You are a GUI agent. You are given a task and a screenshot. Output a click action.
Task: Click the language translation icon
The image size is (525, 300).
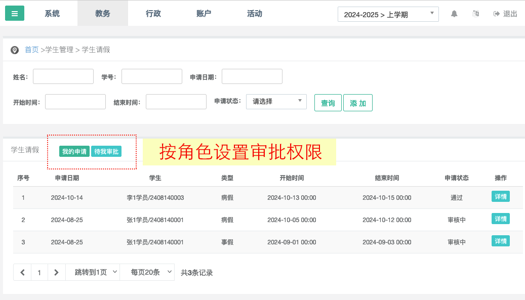click(x=475, y=14)
